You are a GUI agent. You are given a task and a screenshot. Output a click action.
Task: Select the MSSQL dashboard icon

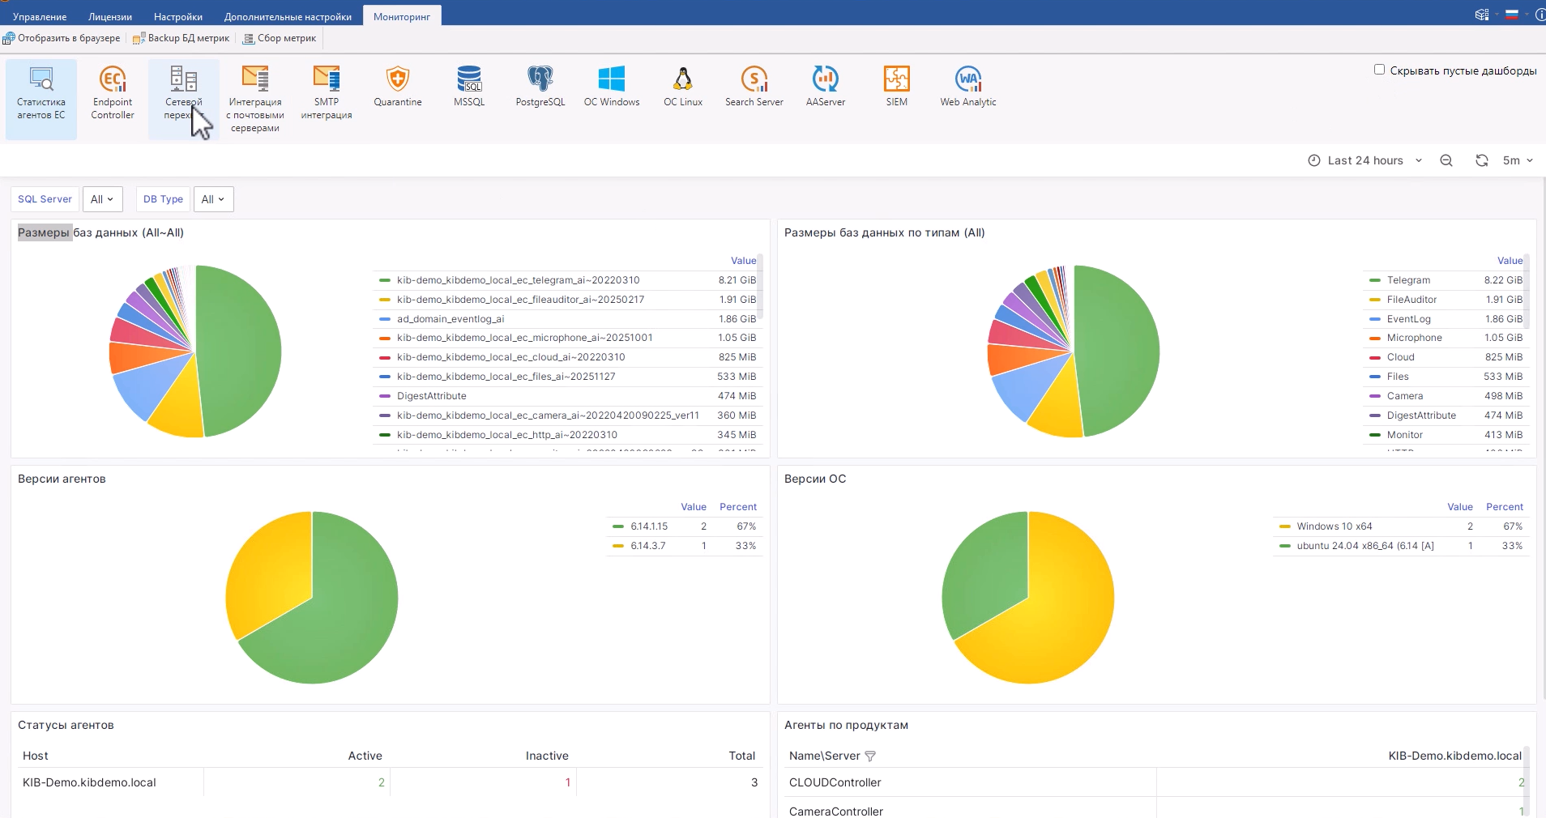coord(469,87)
